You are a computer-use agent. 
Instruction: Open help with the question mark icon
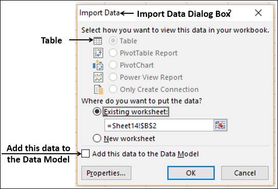click(229, 13)
